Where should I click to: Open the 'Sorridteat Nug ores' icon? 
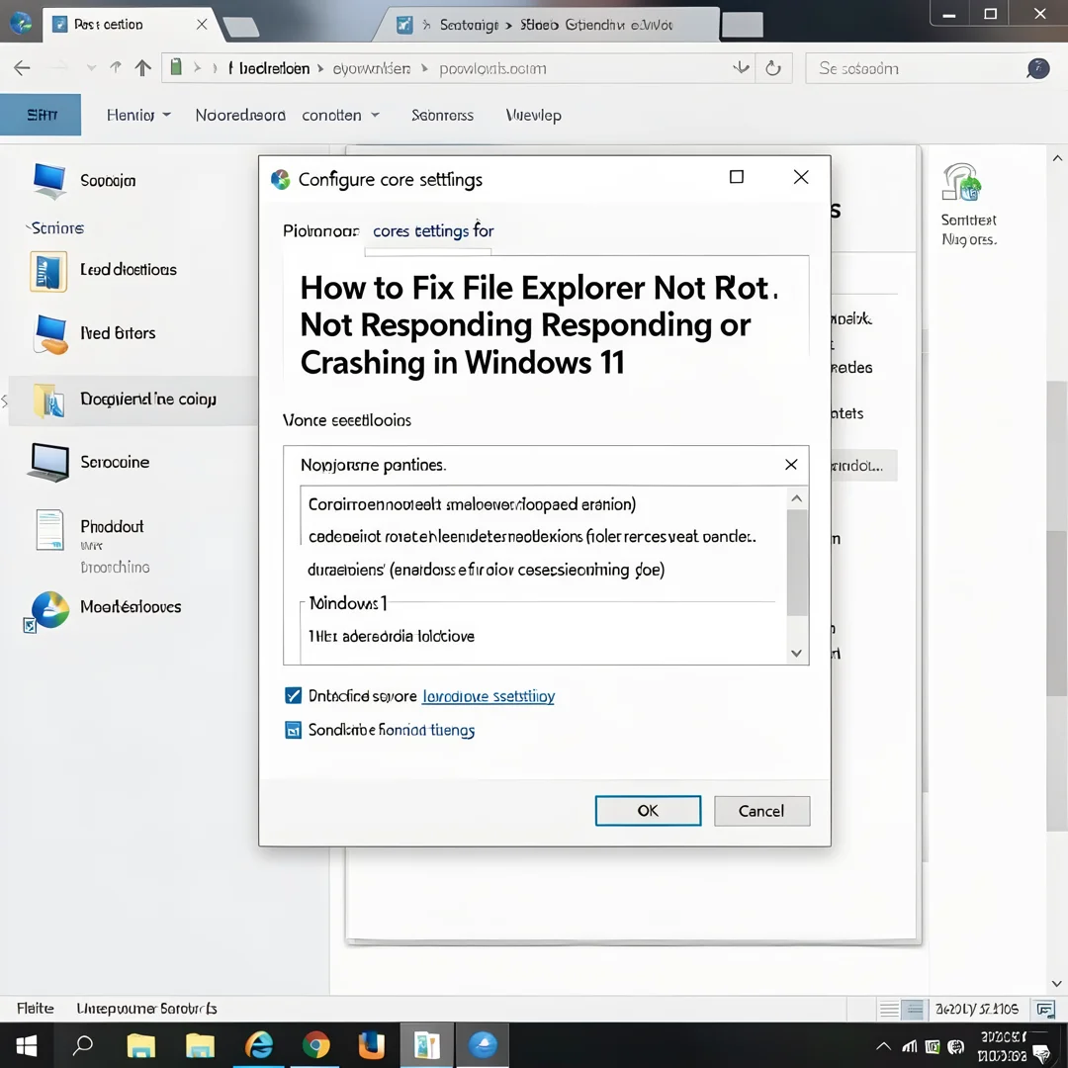tap(962, 182)
